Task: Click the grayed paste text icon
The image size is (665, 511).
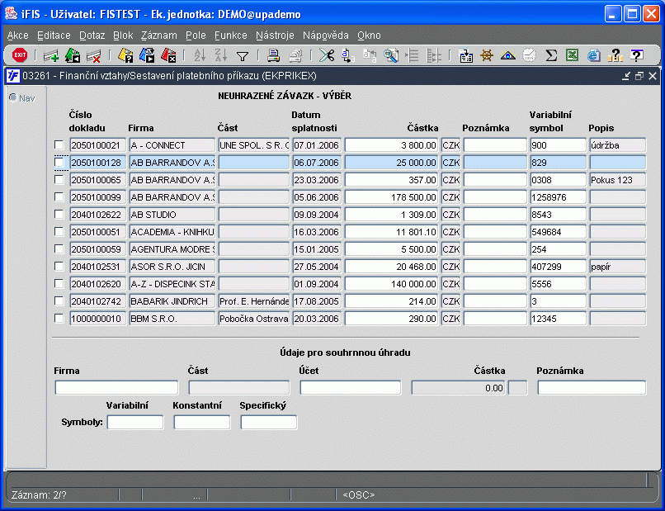Action: (x=370, y=55)
